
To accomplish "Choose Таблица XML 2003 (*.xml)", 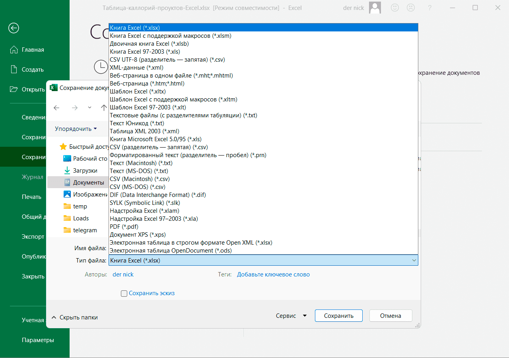I will [x=263, y=131].
